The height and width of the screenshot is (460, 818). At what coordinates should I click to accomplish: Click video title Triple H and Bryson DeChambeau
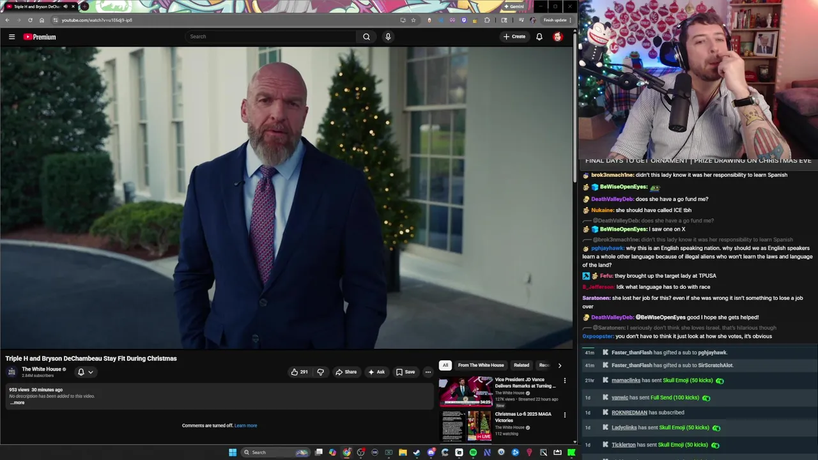[91, 358]
